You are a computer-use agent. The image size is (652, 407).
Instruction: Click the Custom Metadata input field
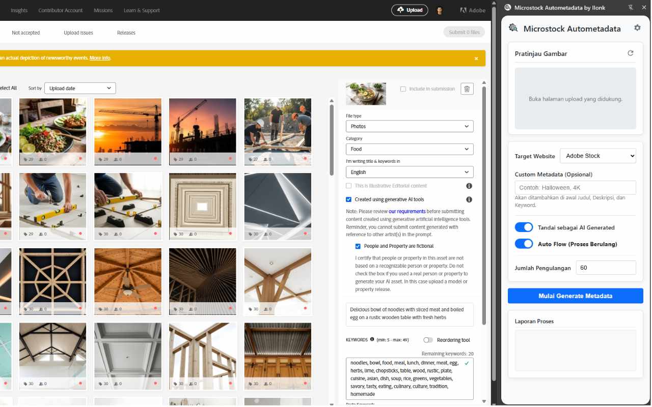576,187
